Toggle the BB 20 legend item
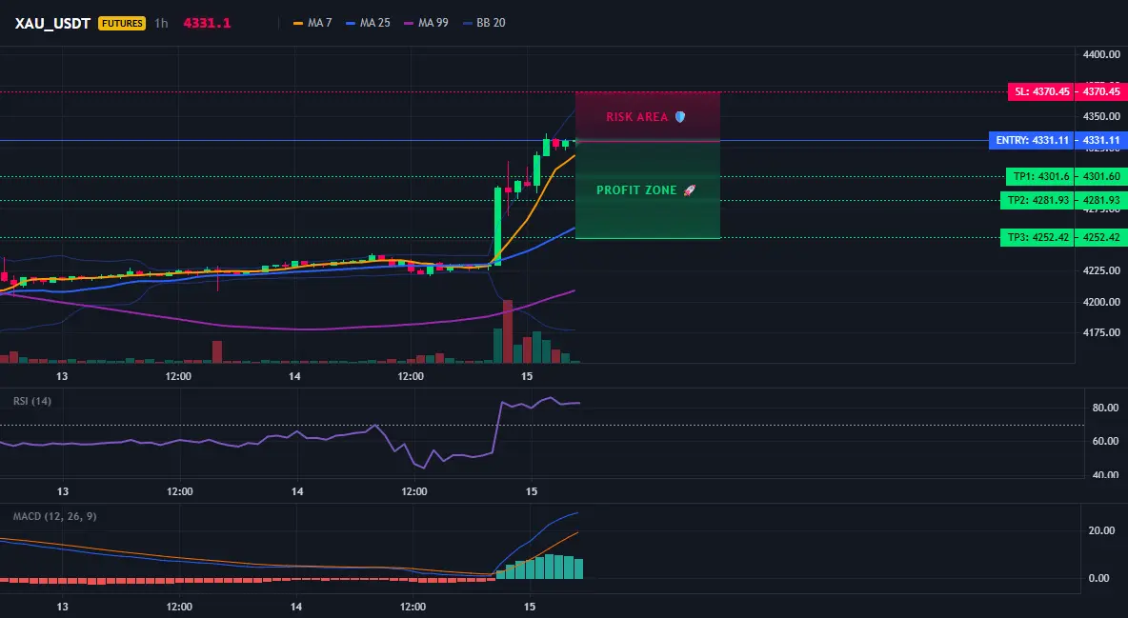This screenshot has width=1128, height=618. (x=484, y=23)
